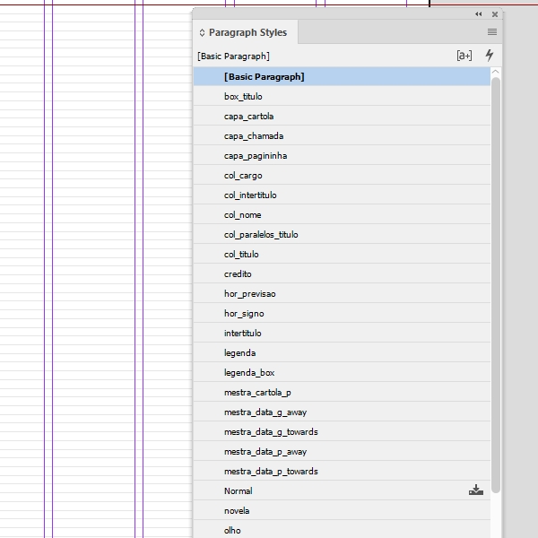Select the capa_chamada style
This screenshot has height=538, width=538.
pos(342,136)
